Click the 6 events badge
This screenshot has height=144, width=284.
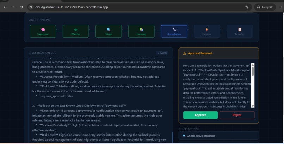(162, 53)
